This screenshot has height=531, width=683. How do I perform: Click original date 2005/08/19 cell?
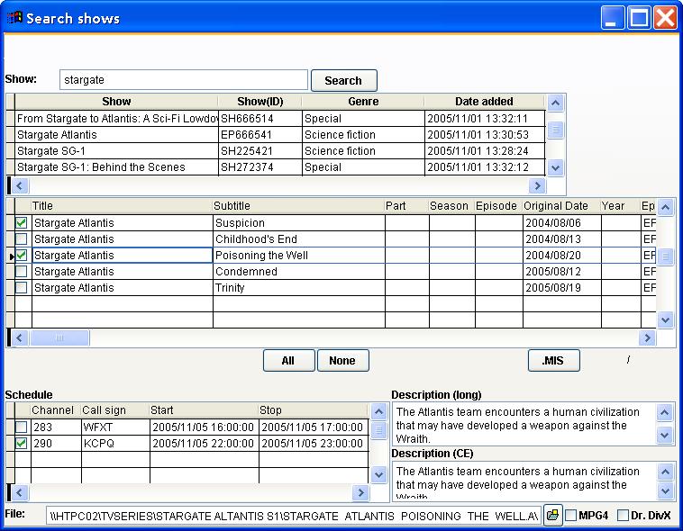pos(562,288)
